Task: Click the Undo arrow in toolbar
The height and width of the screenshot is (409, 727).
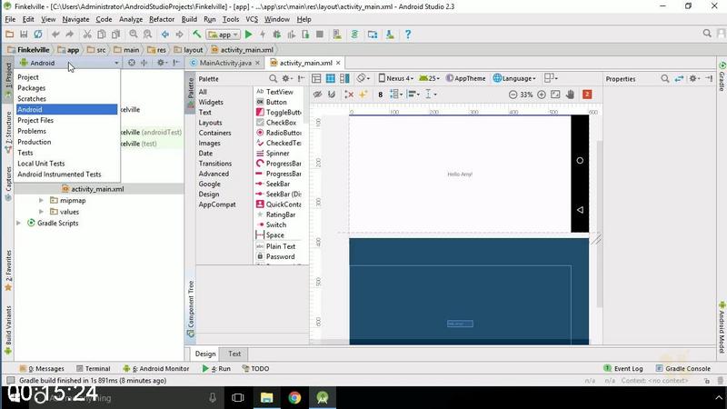Action: point(55,35)
